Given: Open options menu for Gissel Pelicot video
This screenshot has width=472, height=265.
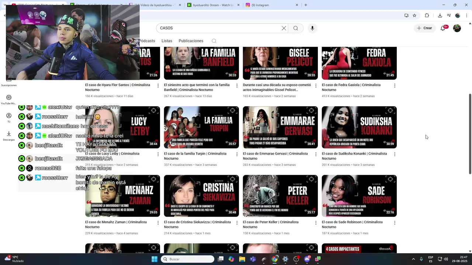Looking at the screenshot, I should coord(316,85).
